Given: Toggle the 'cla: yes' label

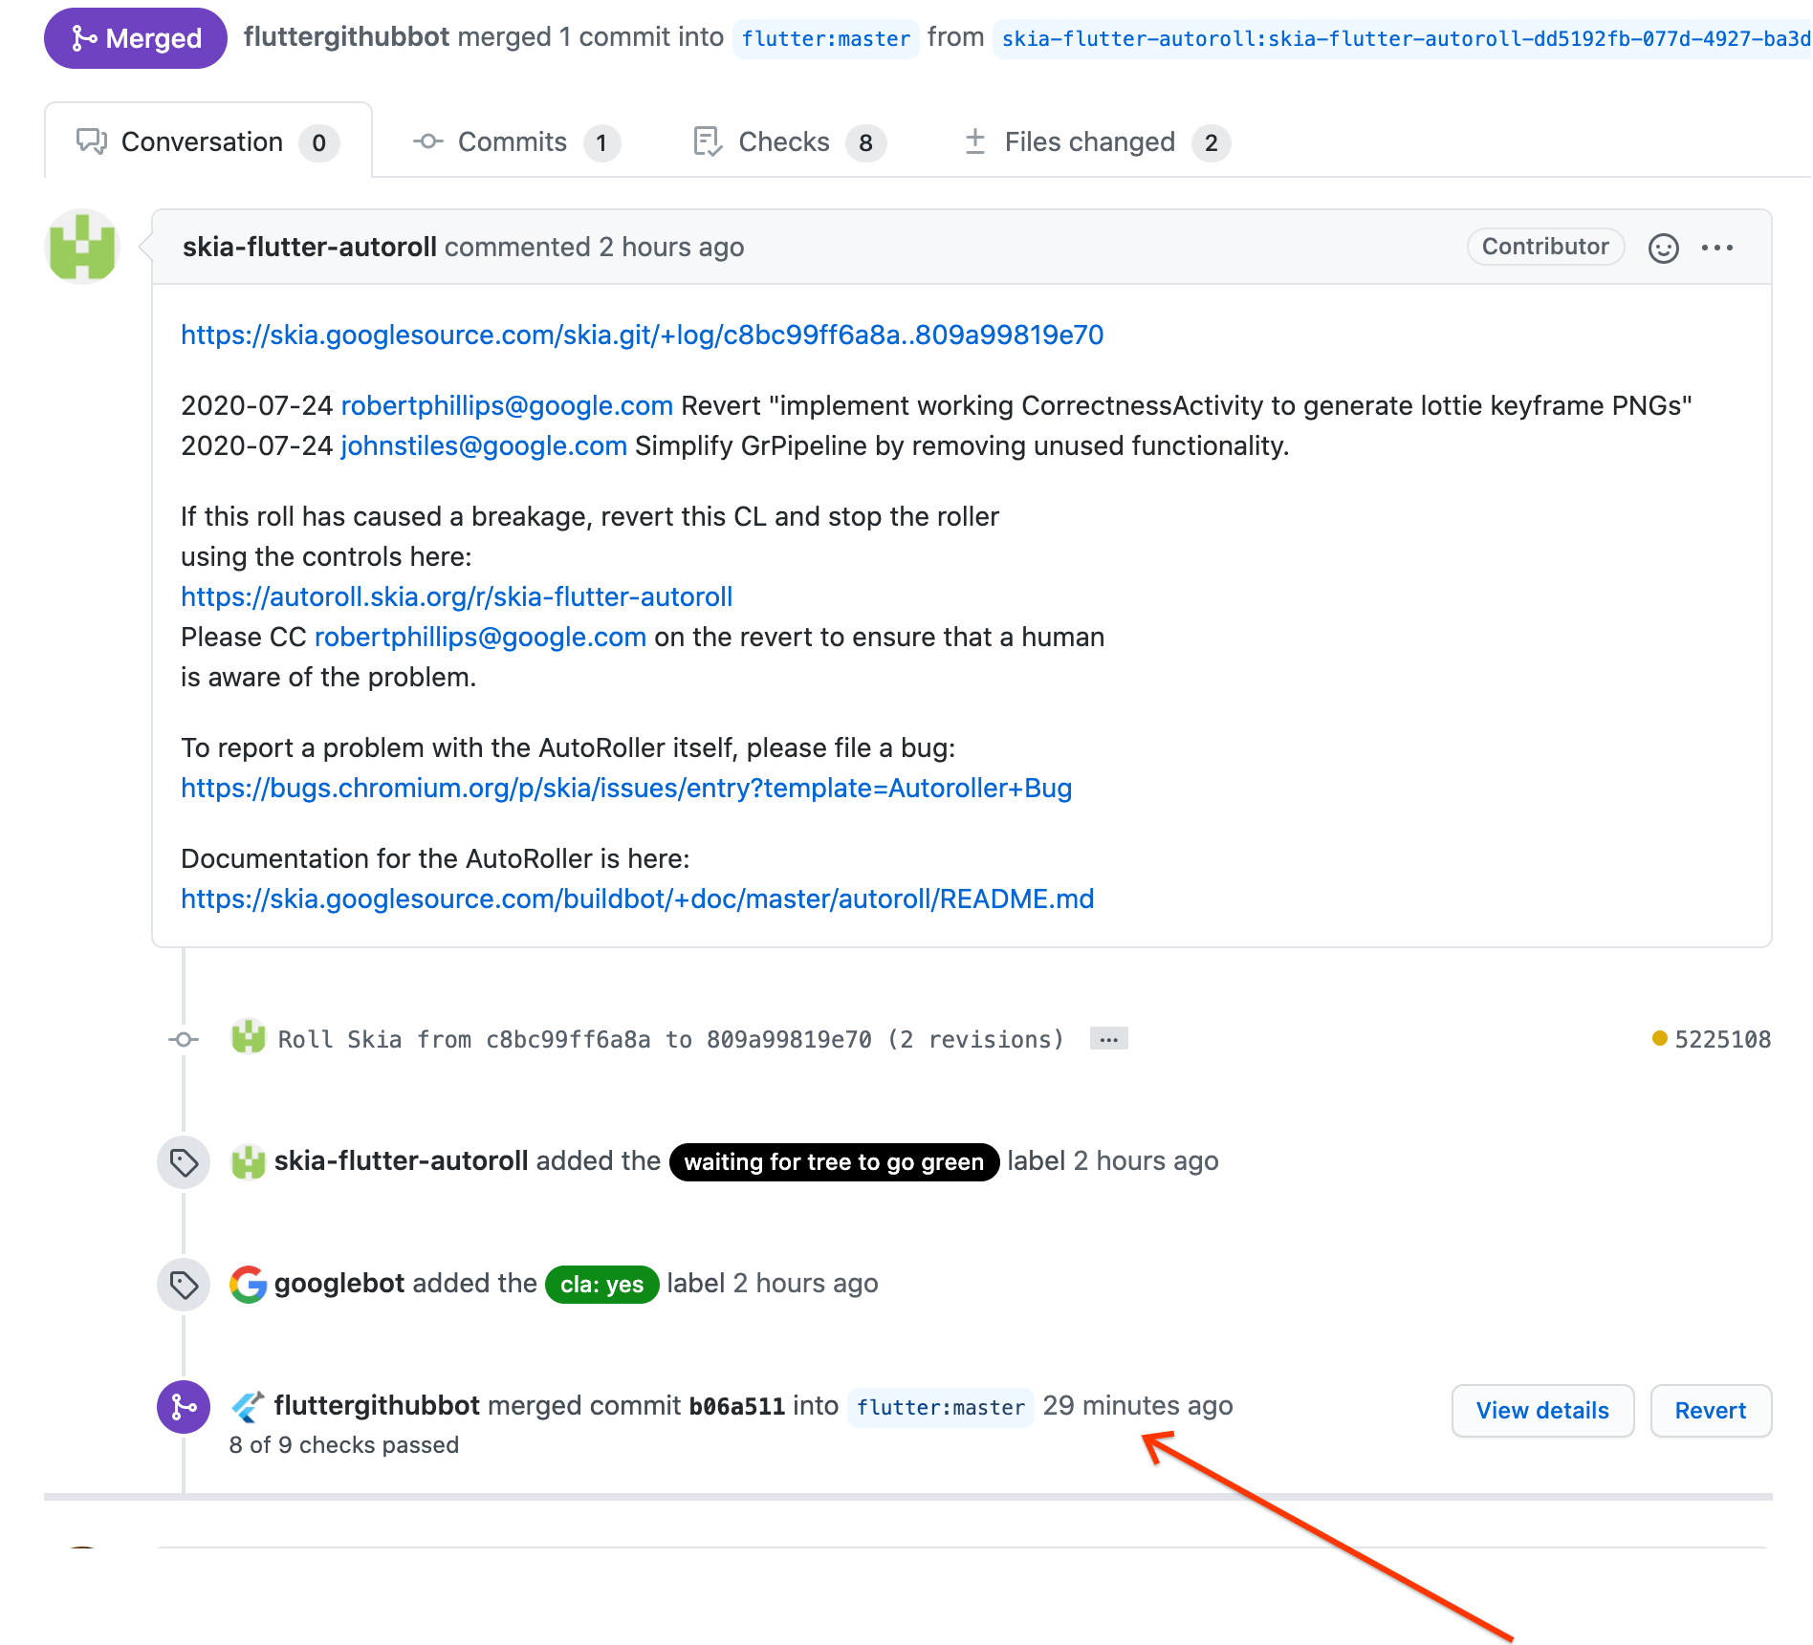Looking at the screenshot, I should tap(601, 1285).
